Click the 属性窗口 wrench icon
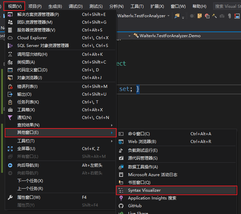 point(10,197)
